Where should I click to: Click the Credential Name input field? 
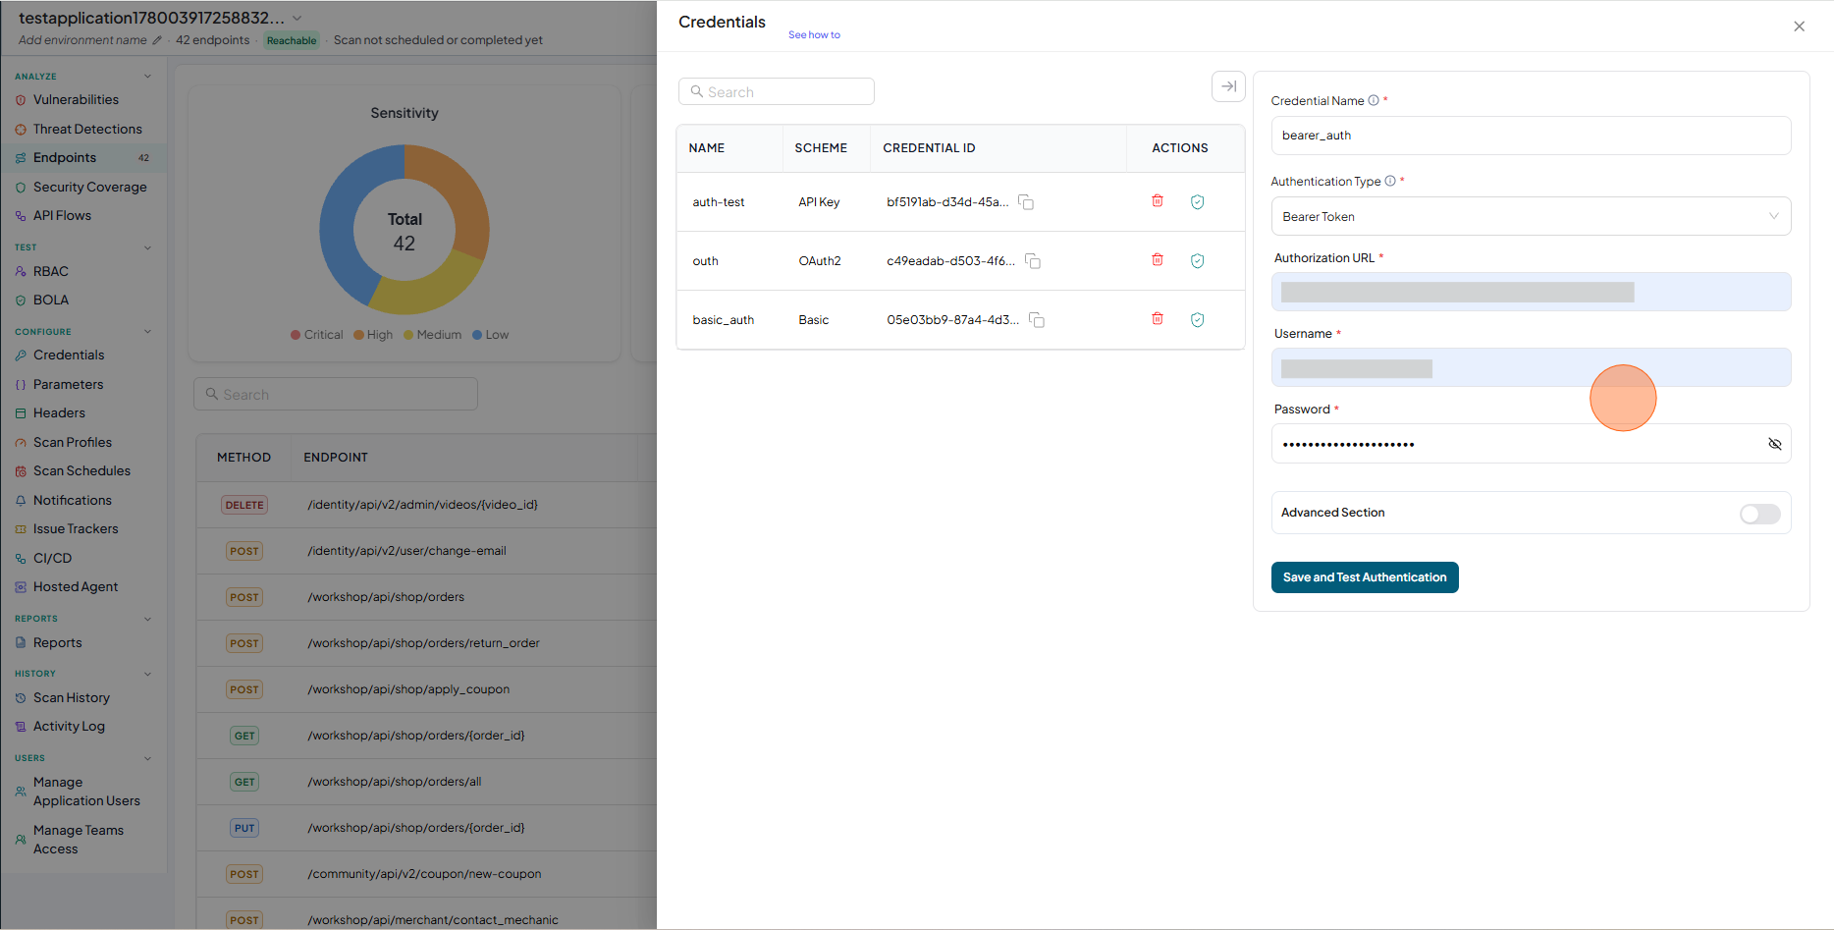coord(1531,136)
